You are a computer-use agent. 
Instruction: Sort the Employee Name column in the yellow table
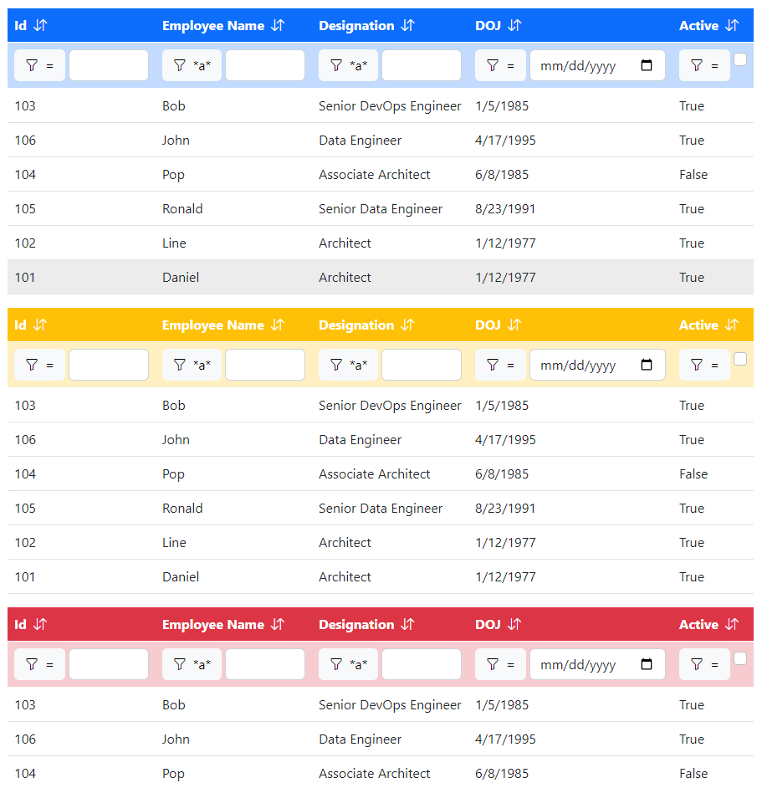276,325
